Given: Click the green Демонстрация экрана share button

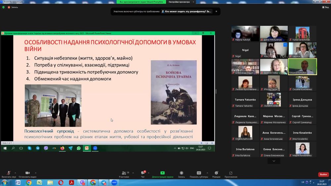Looking at the screenshot, I should (x=163, y=174).
